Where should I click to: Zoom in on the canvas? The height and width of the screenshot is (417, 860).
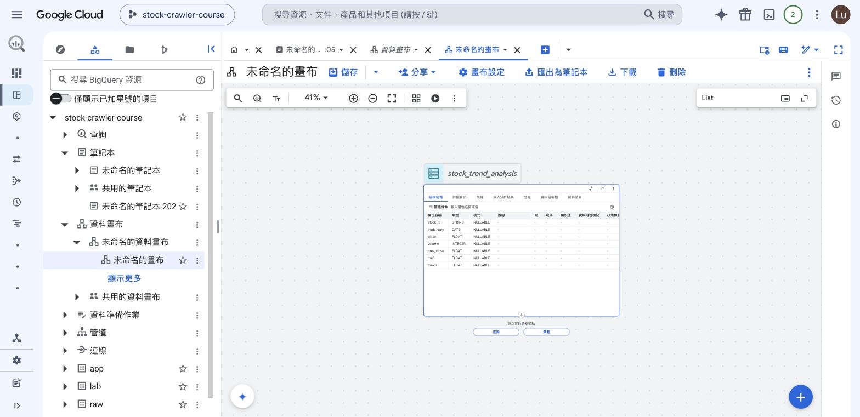point(353,98)
